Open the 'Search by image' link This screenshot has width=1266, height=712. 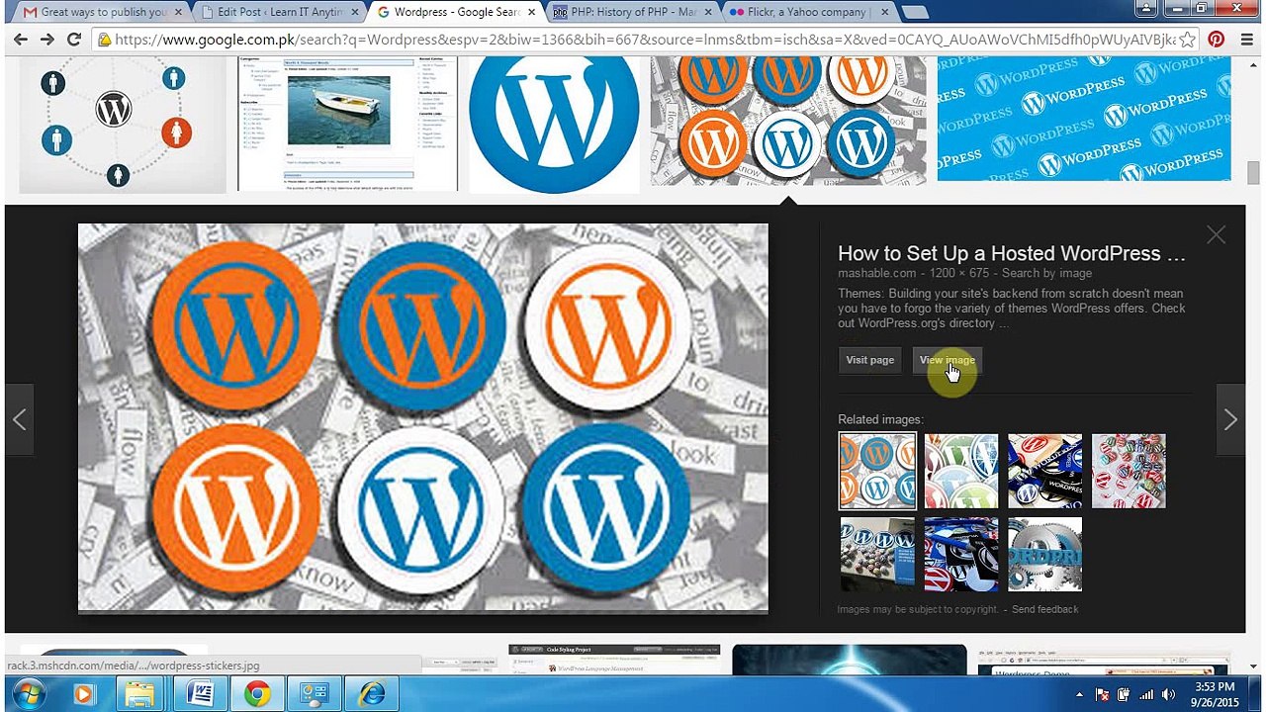(x=1046, y=273)
